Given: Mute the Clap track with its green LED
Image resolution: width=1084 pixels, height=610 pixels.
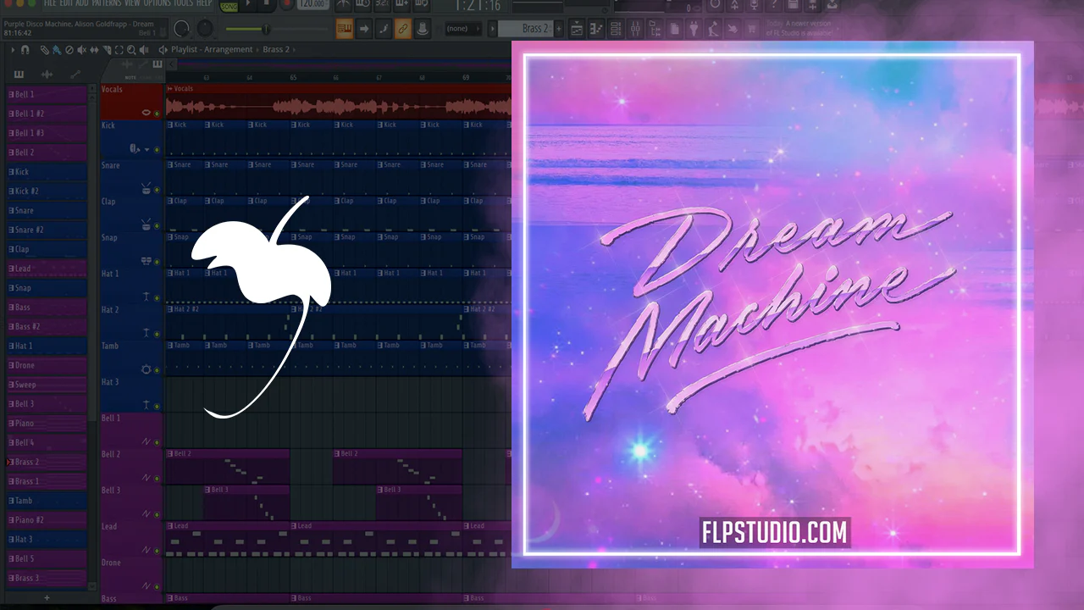Looking at the screenshot, I should tap(157, 225).
